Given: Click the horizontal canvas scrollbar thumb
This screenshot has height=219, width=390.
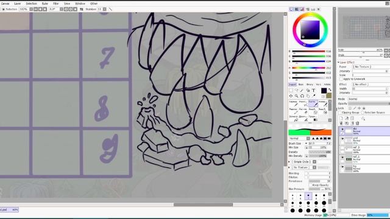Looking at the screenshot, I should [x=203, y=205].
